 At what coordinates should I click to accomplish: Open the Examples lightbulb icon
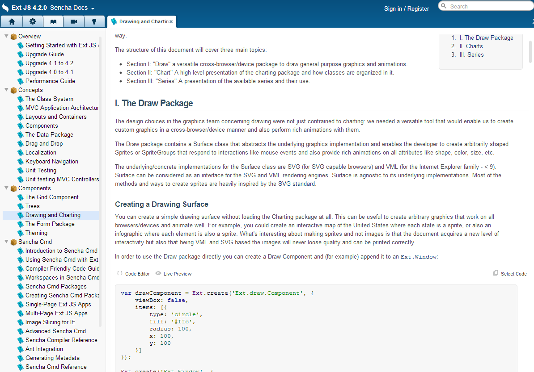[94, 21]
